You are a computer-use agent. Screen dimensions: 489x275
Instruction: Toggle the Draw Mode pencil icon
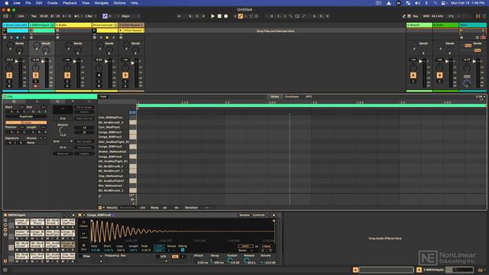(404, 16)
